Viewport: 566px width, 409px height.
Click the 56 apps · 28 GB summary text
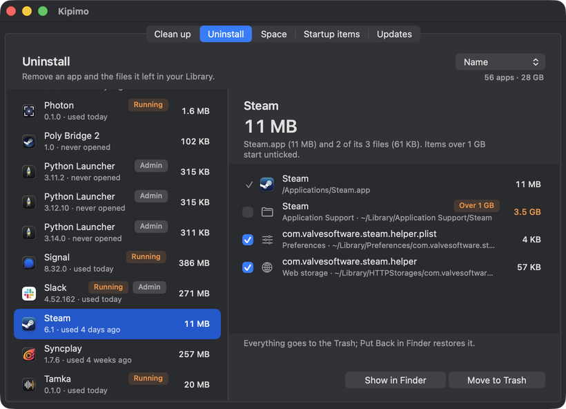[x=514, y=77]
